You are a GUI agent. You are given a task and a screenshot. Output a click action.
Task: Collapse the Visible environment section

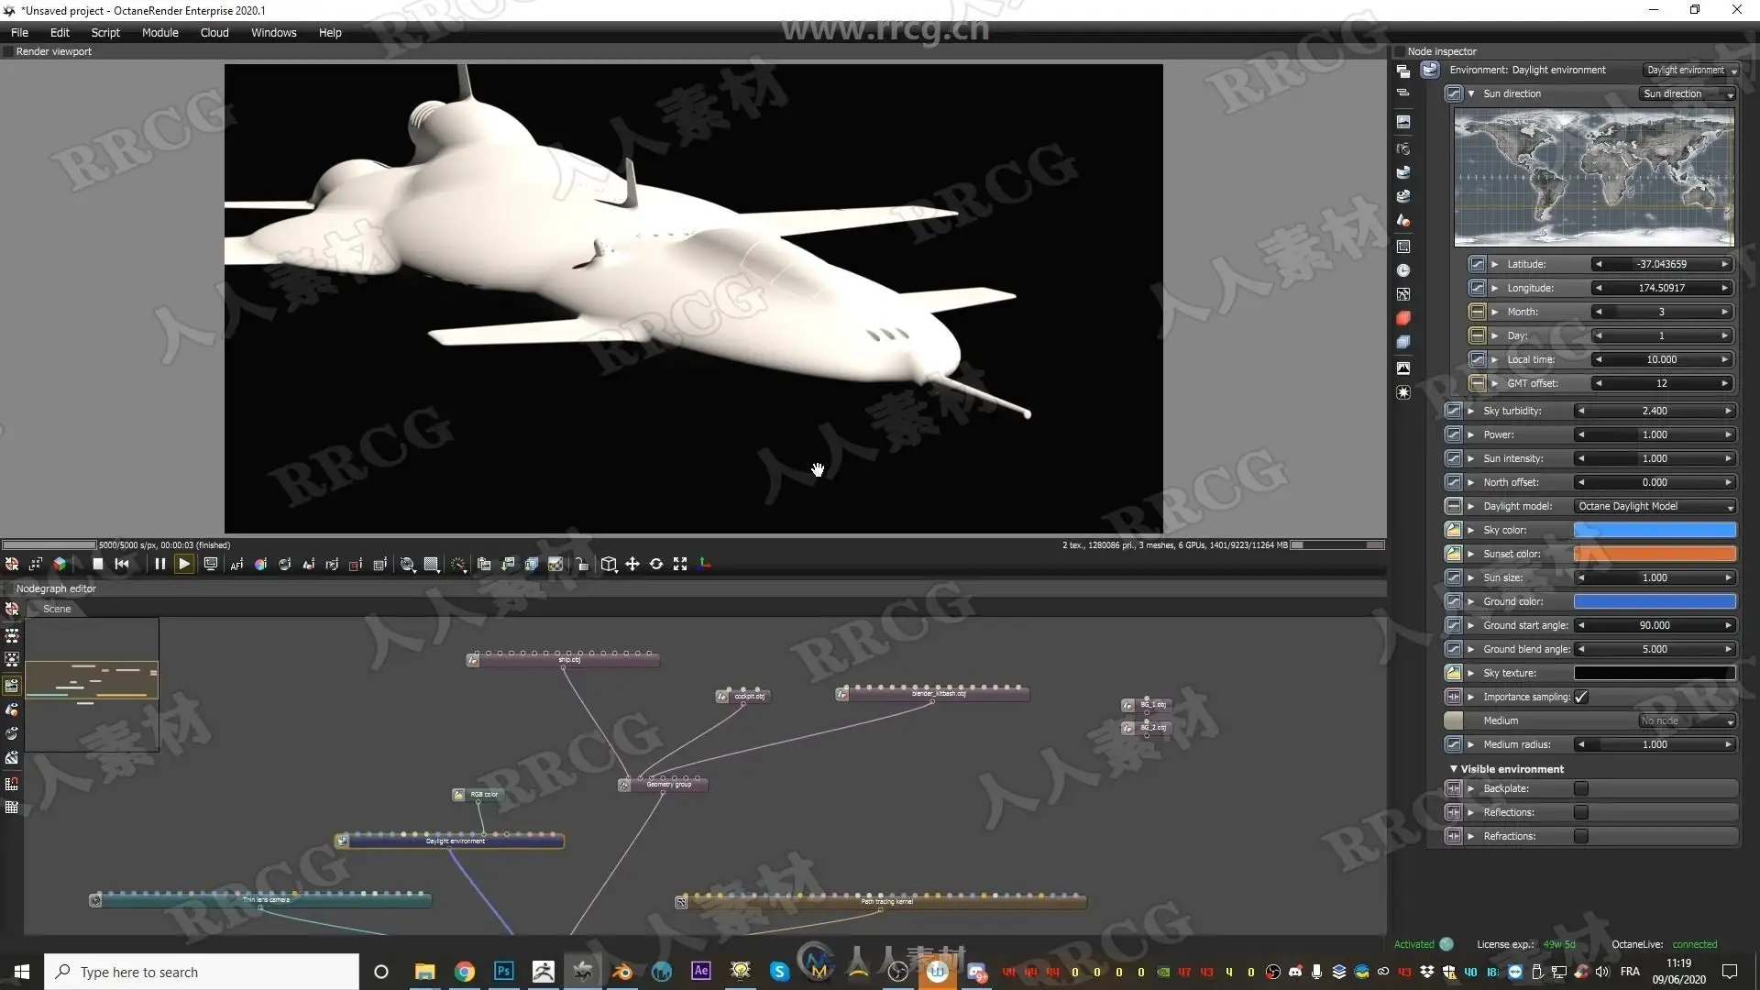click(x=1454, y=769)
